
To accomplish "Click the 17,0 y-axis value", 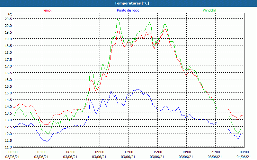I will pos(8,66).
